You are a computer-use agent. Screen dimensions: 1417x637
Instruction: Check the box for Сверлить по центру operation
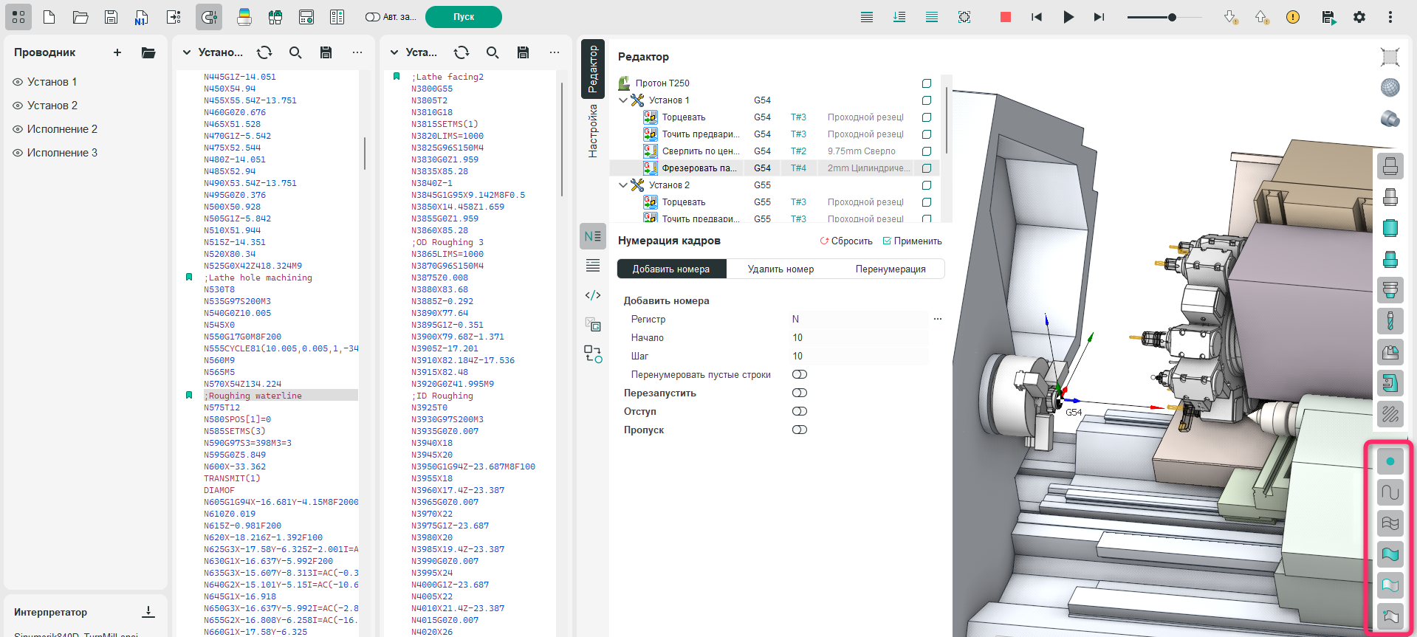click(x=927, y=151)
